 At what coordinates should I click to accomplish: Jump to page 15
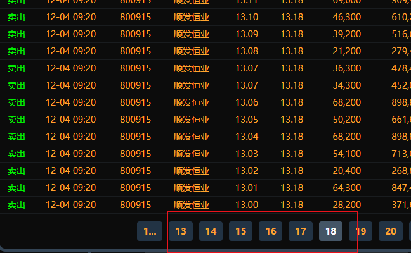coord(240,231)
